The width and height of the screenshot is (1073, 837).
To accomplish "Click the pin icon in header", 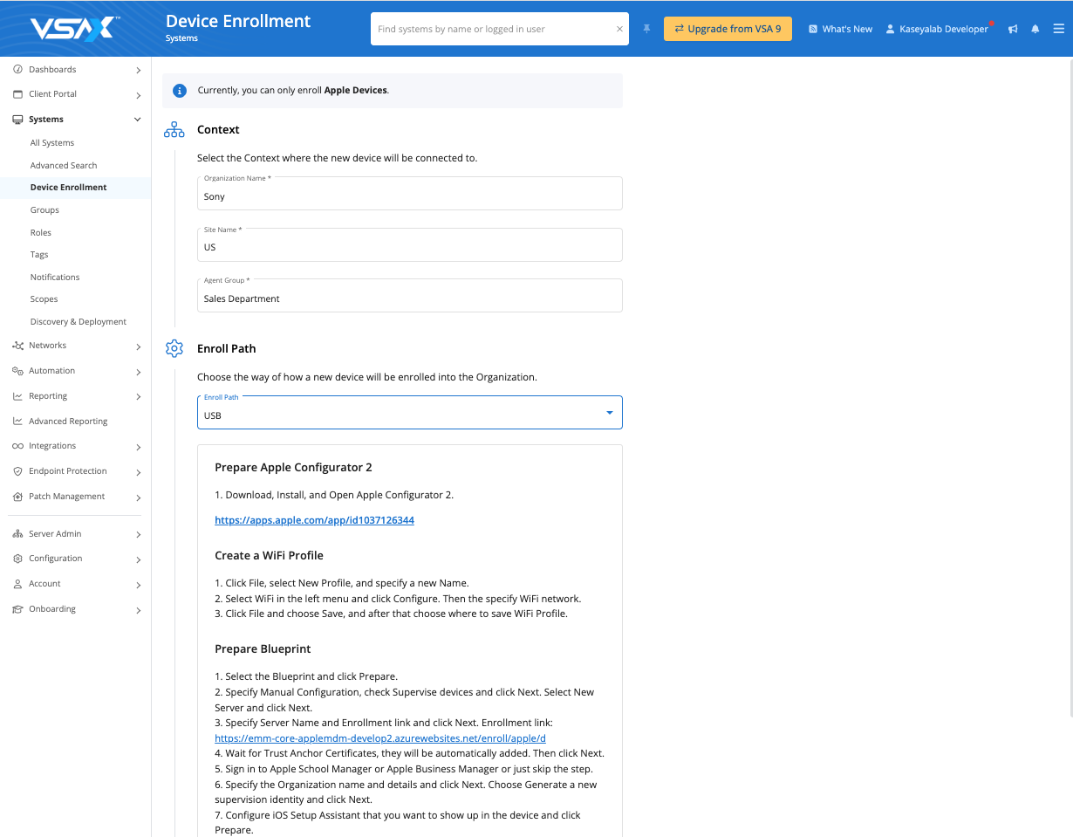I will [646, 29].
